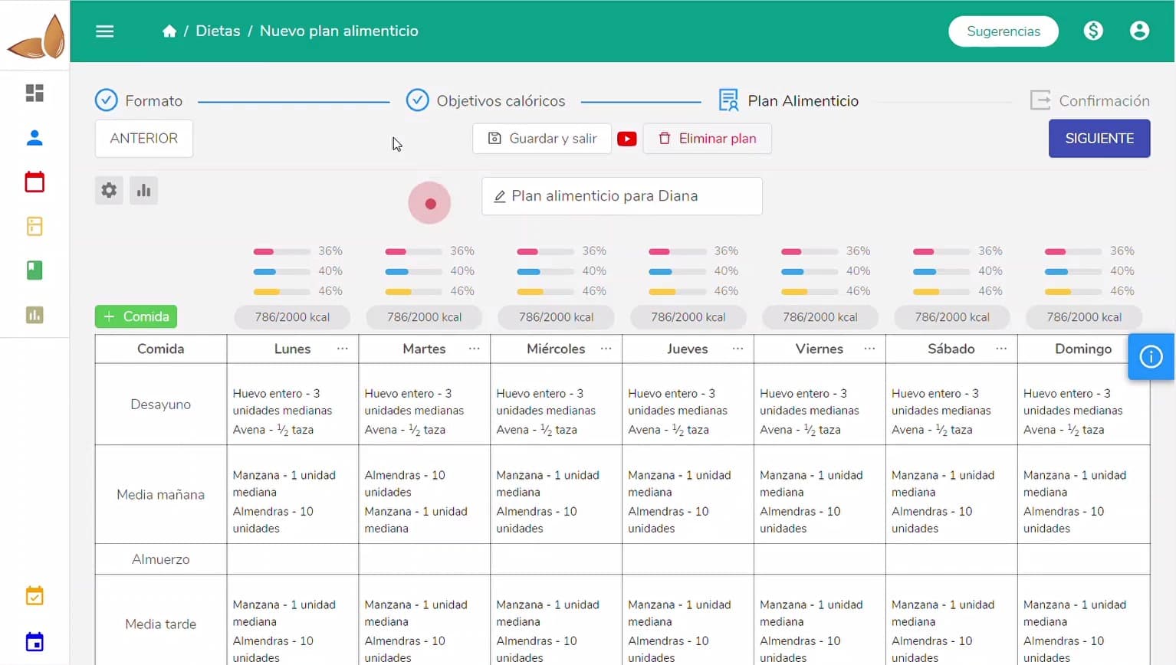Expand Miércoles column options menu
Image resolution: width=1176 pixels, height=665 pixels.
tap(606, 349)
